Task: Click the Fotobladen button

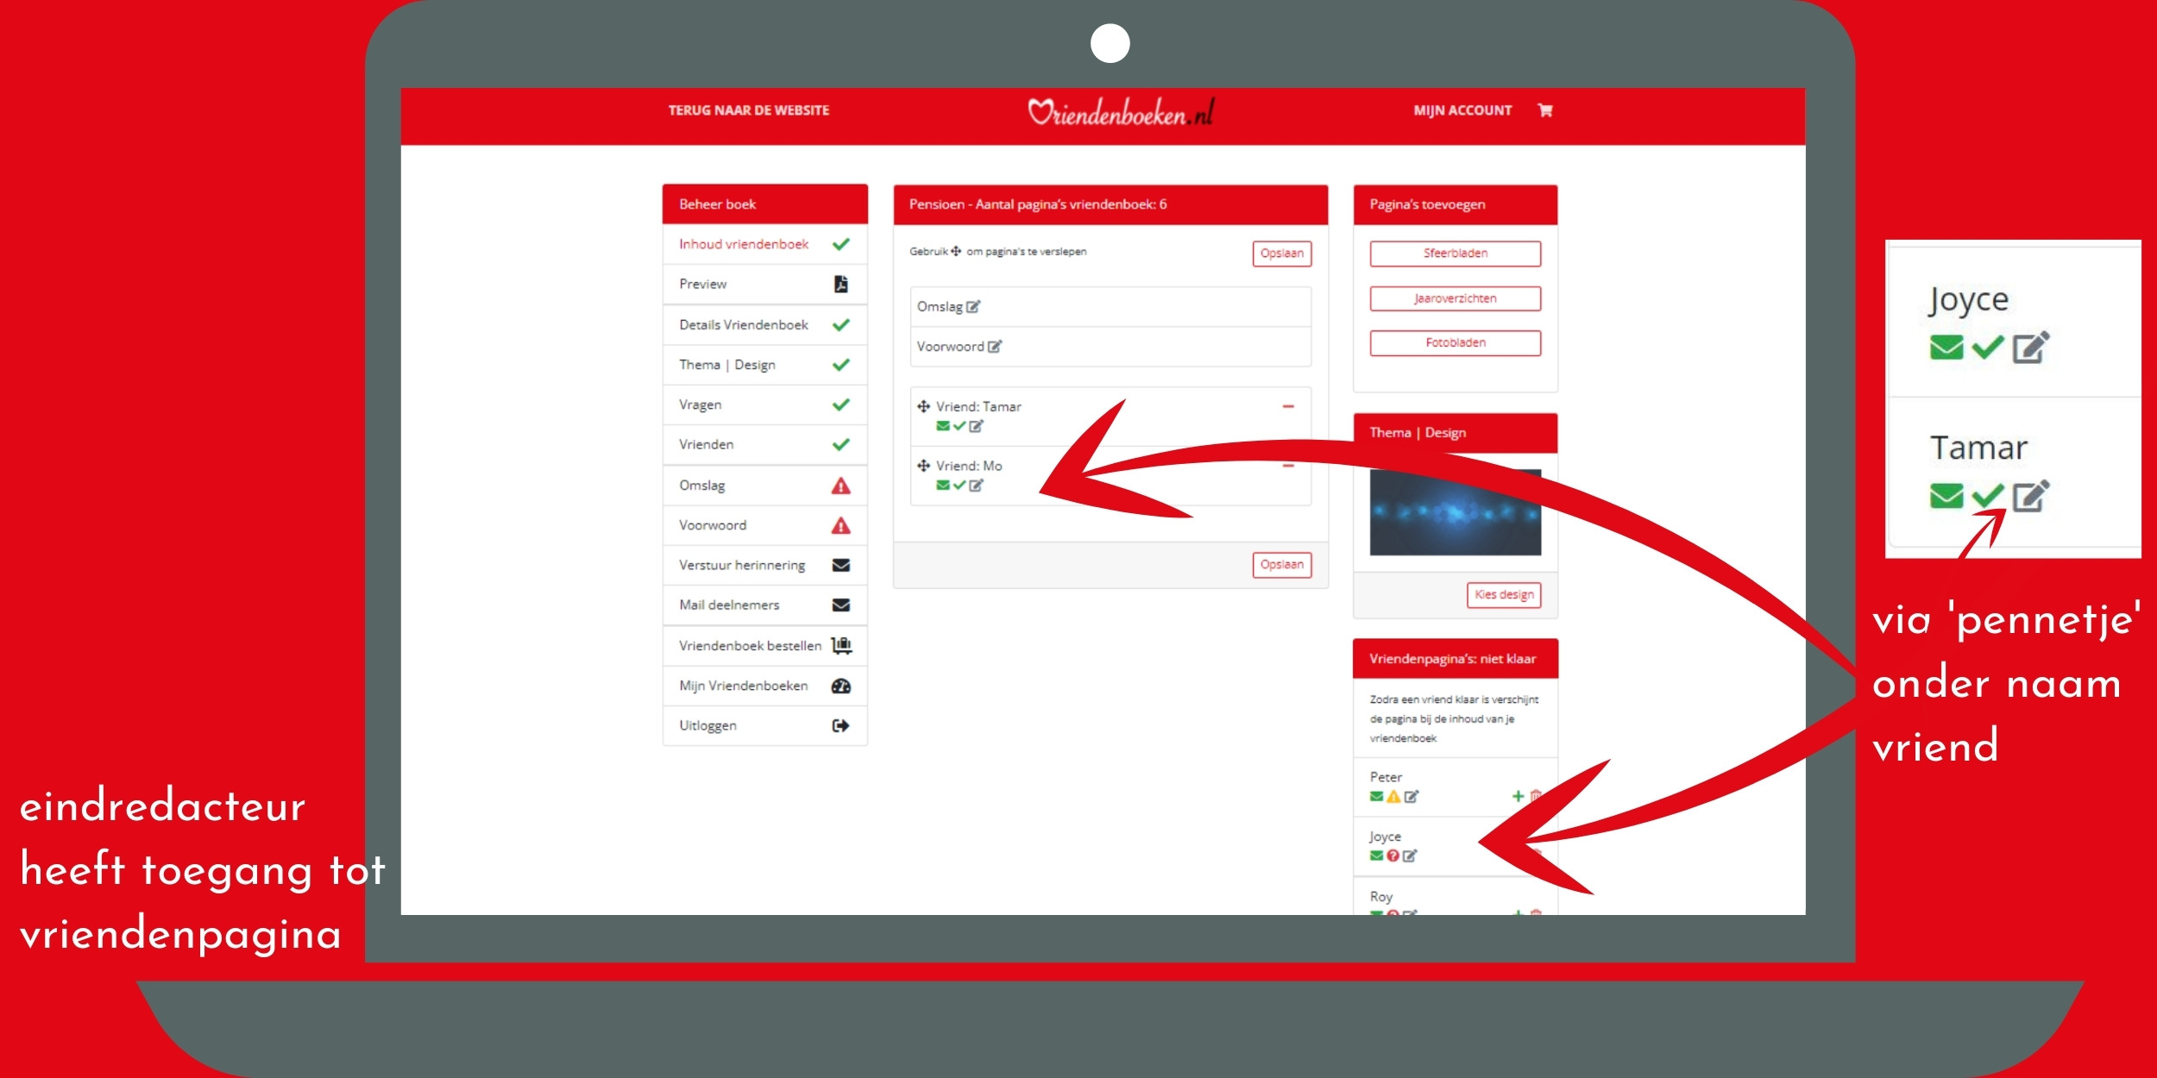Action: pyautogui.click(x=1456, y=343)
